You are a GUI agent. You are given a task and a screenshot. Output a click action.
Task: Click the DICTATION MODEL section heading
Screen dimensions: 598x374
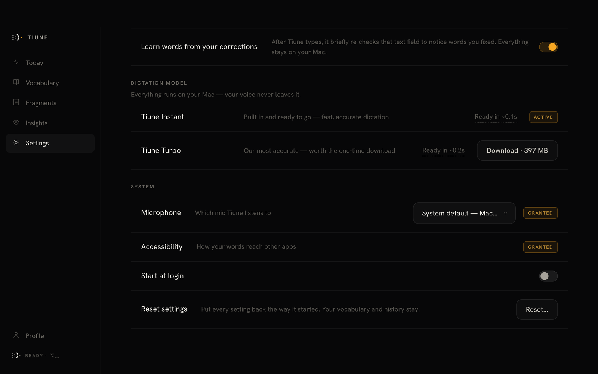(158, 83)
